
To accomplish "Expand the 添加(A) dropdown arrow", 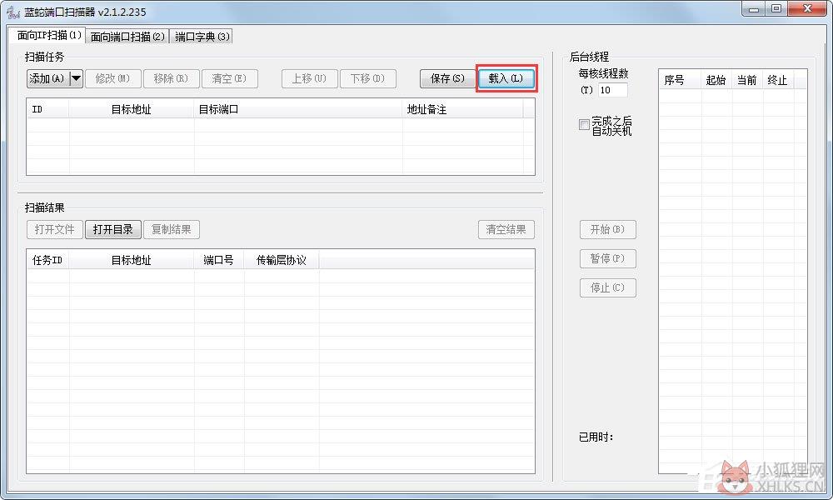I will click(x=77, y=78).
